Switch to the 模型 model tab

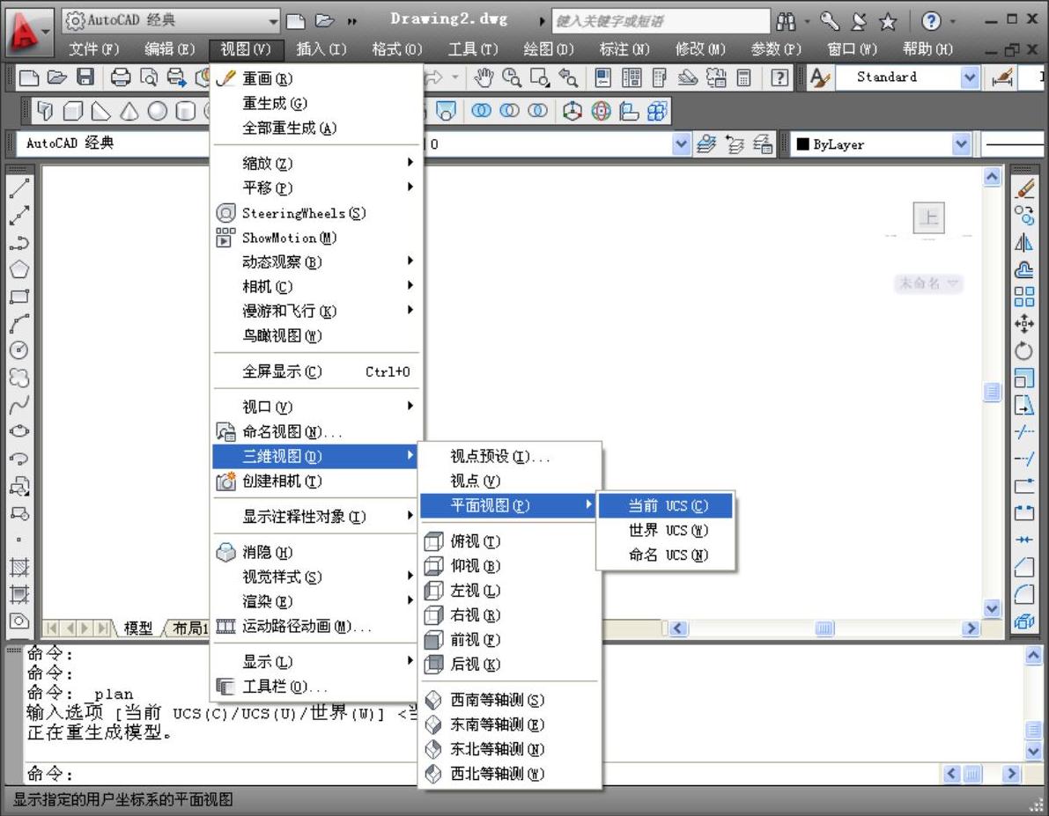[137, 629]
